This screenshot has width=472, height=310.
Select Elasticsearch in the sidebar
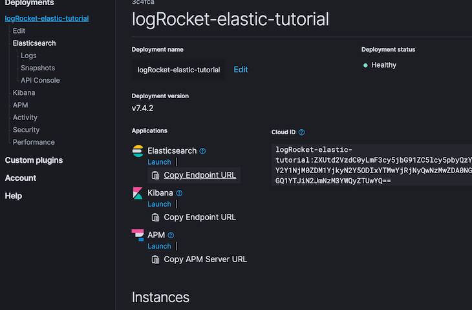[x=34, y=43]
